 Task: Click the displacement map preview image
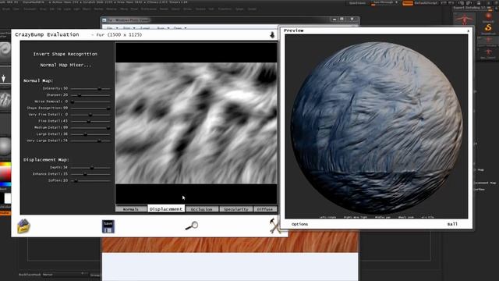tap(196, 123)
